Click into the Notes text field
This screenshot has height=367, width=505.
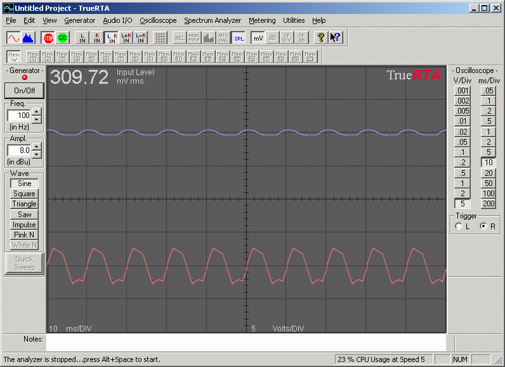coord(246,342)
